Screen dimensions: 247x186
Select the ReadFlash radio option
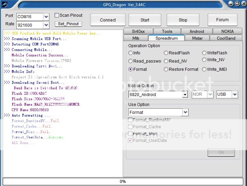coord(166,53)
